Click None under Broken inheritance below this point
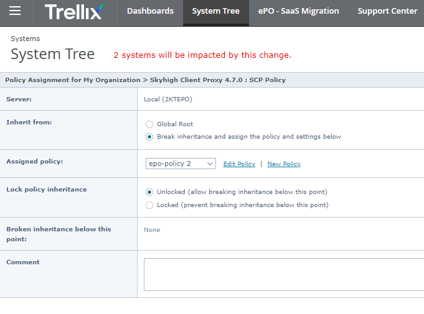The height and width of the screenshot is (314, 424). pyautogui.click(x=152, y=230)
